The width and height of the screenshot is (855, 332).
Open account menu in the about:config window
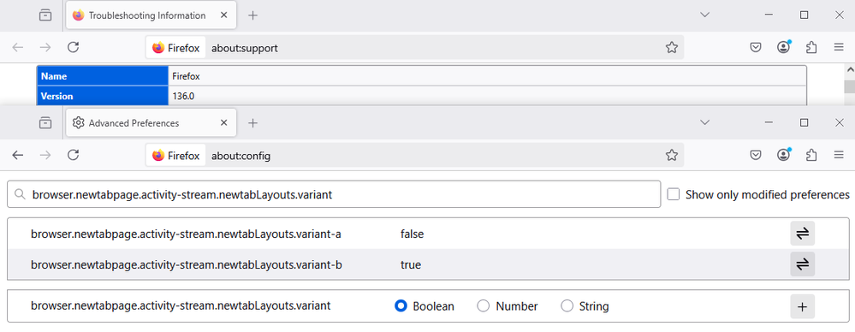click(784, 156)
